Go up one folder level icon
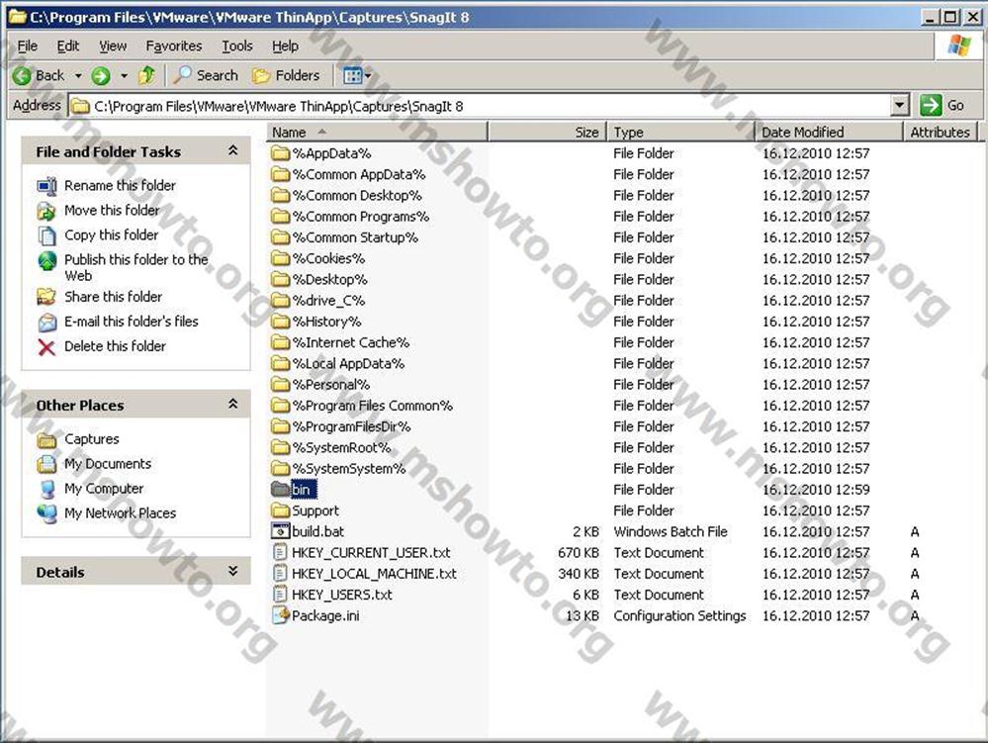Screen dimensions: 988x743 click(146, 75)
